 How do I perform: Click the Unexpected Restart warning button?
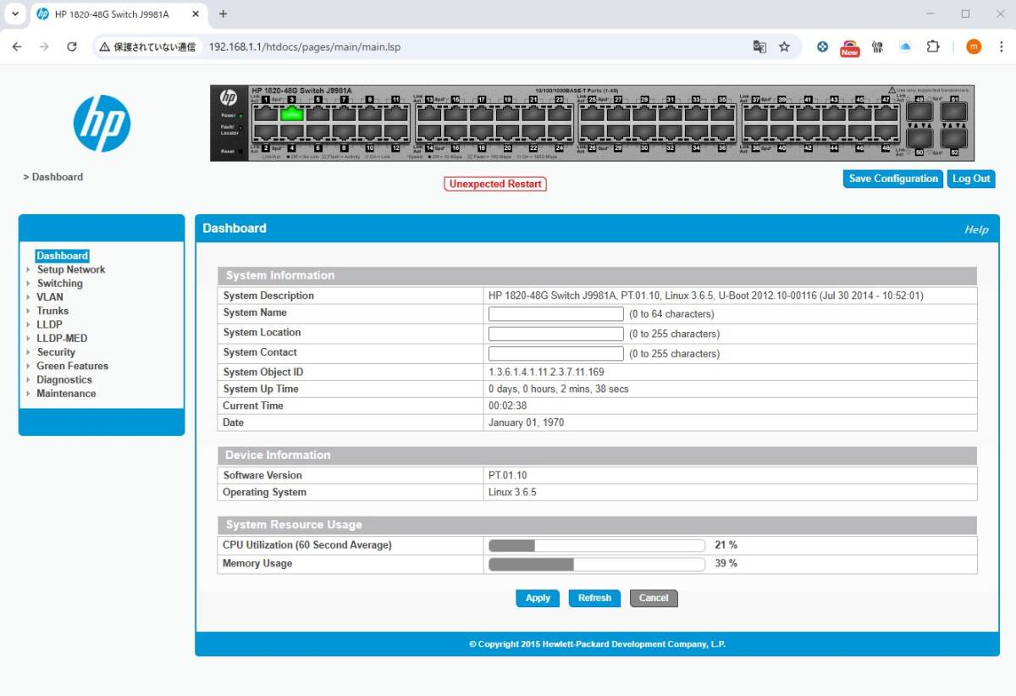[495, 184]
